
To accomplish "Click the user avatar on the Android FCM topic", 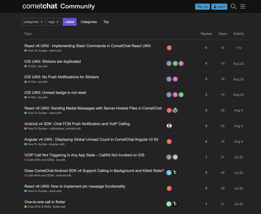I will (169, 126).
